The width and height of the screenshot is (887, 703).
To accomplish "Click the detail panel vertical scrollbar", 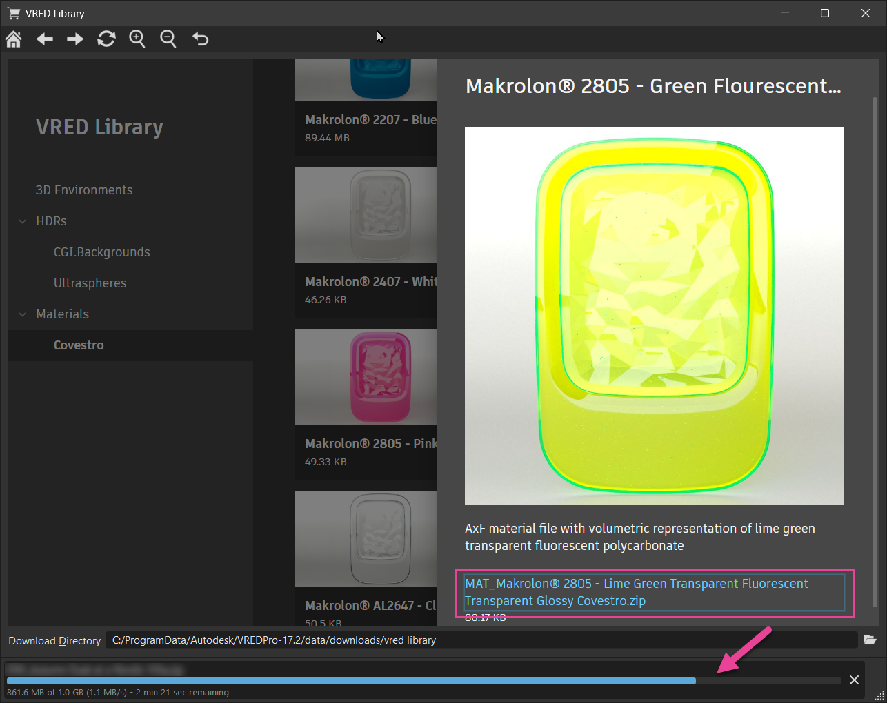I will 875,351.
